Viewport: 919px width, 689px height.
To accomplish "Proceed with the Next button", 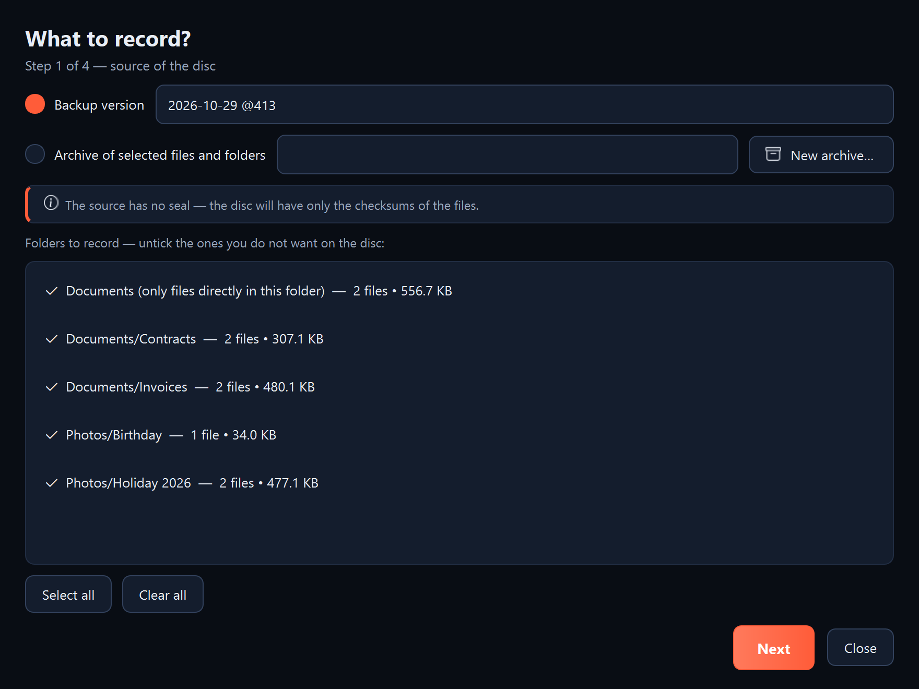I will click(774, 648).
